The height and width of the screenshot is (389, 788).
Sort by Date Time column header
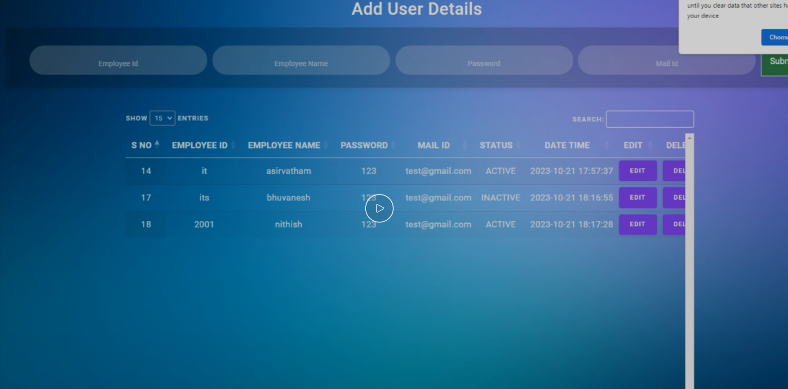[567, 145]
